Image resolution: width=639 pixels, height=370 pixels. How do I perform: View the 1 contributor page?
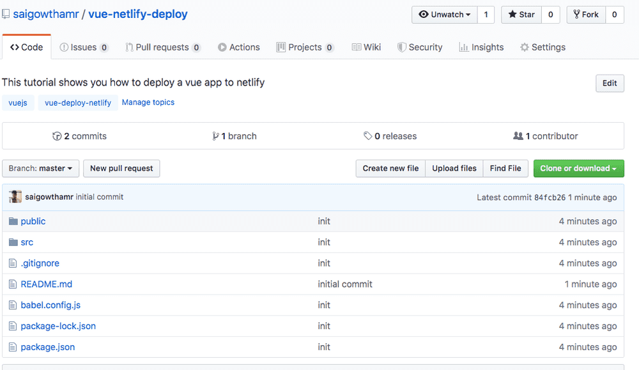(545, 136)
